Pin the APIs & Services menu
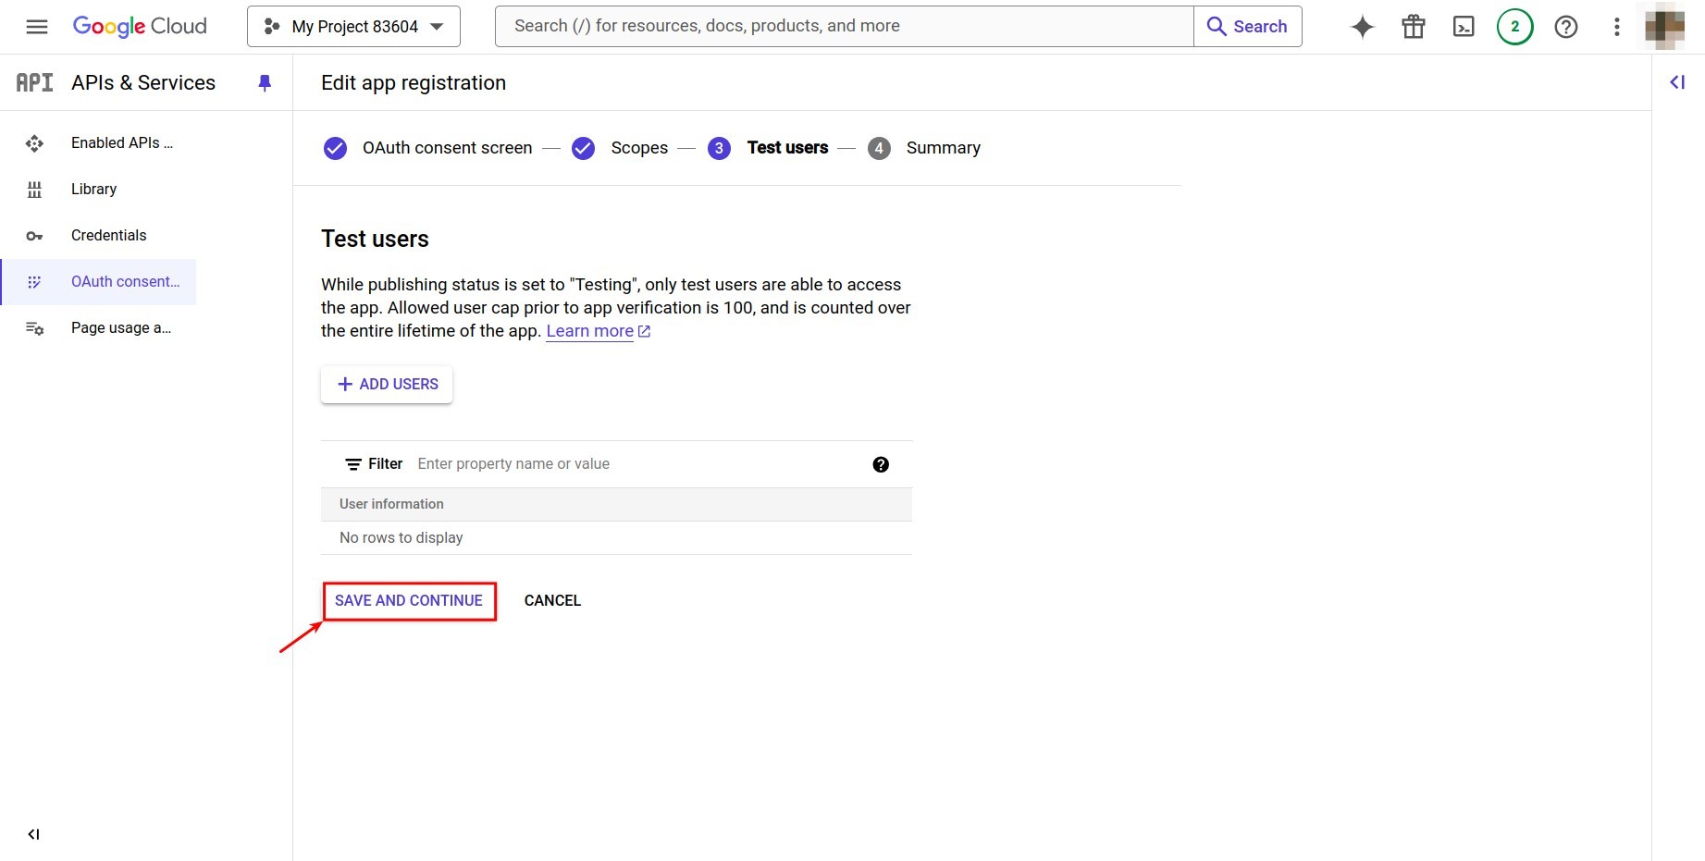This screenshot has height=861, width=1705. click(266, 83)
